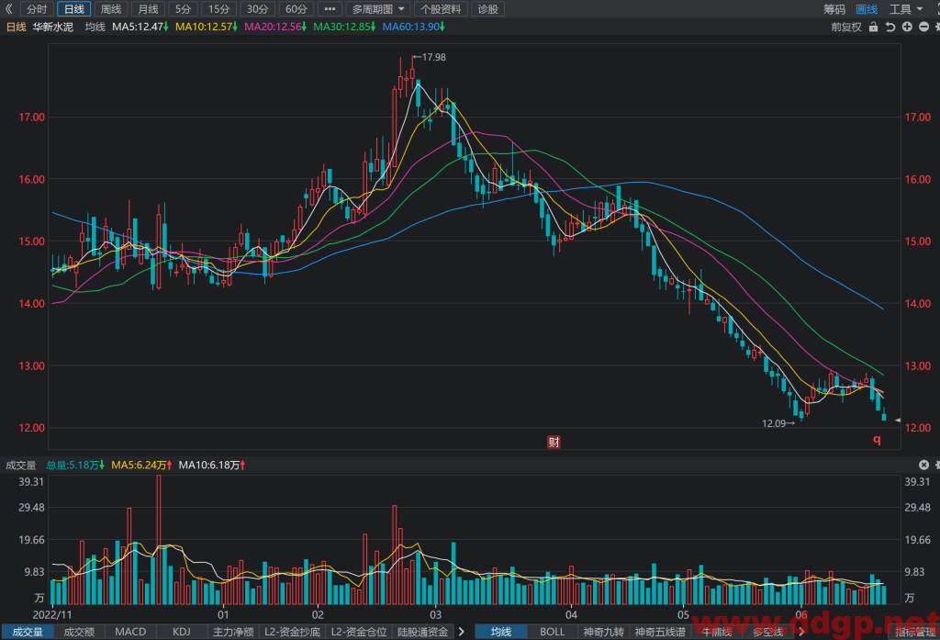Select 主力净额 sub-indicator tab
Screen dimensions: 940x640
[233, 632]
